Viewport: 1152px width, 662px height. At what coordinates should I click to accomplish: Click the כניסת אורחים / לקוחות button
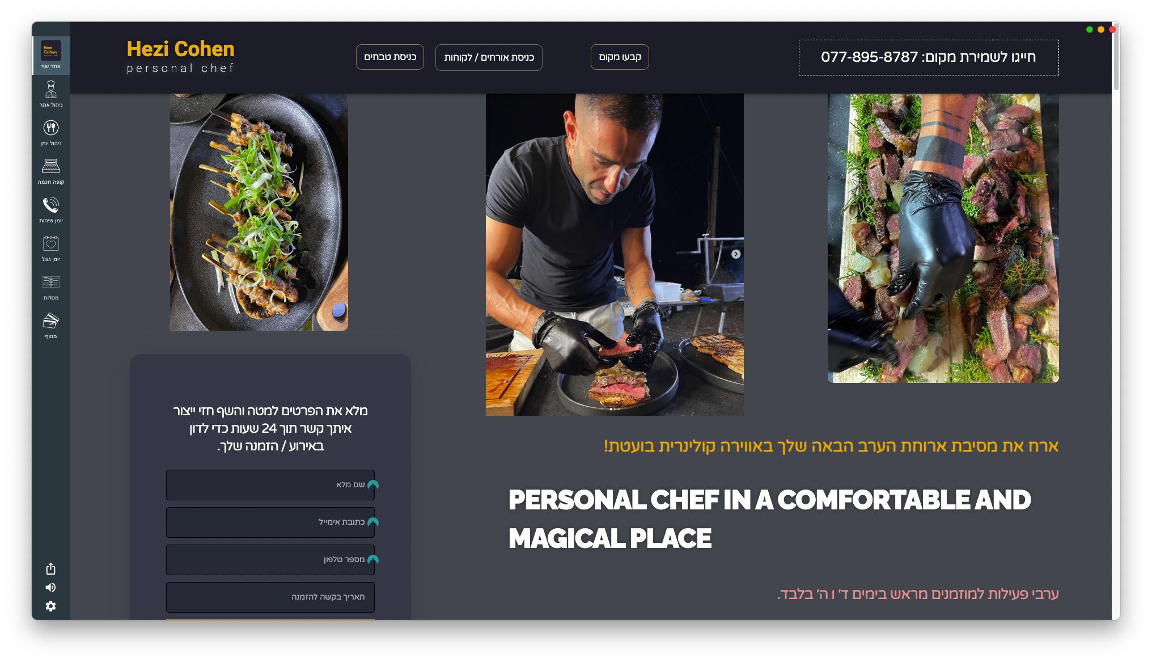point(489,57)
